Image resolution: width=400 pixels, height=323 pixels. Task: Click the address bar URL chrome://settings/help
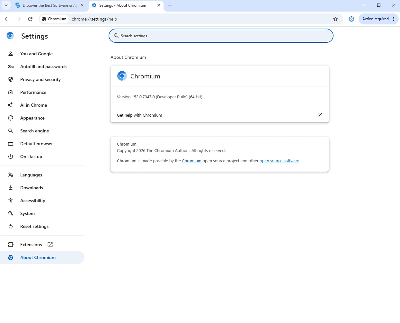tap(94, 19)
